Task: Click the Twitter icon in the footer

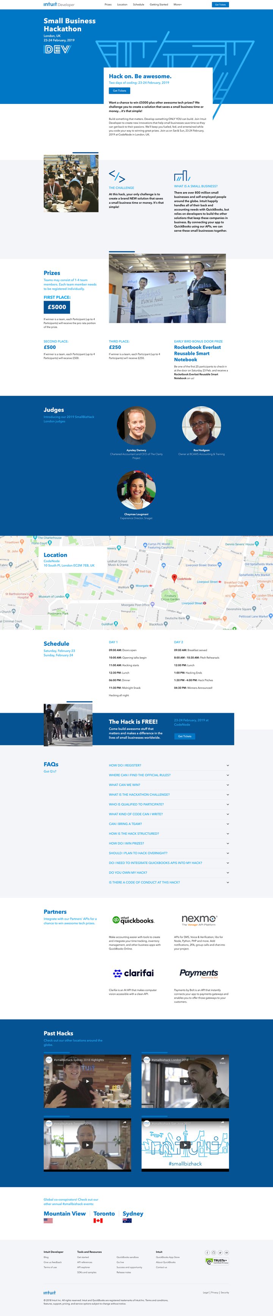Action: click(220, 1252)
